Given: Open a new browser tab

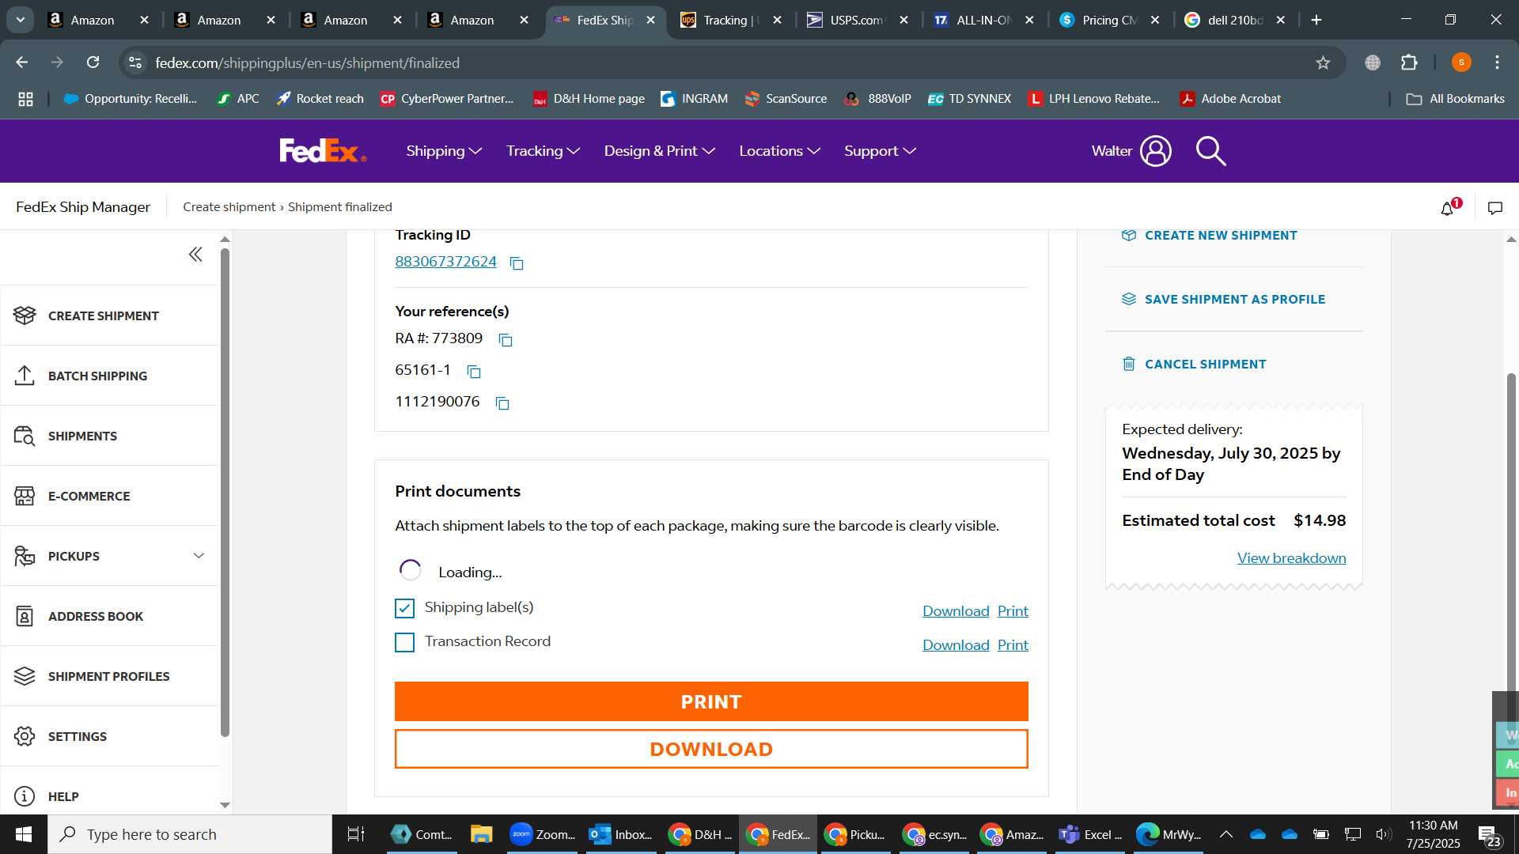Looking at the screenshot, I should [x=1316, y=20].
